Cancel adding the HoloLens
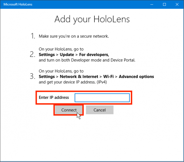This screenshot has height=162, width=184. point(100,110)
